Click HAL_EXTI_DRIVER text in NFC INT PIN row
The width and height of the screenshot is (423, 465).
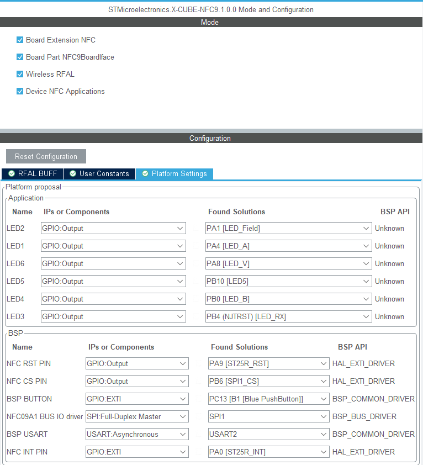pyautogui.click(x=363, y=452)
